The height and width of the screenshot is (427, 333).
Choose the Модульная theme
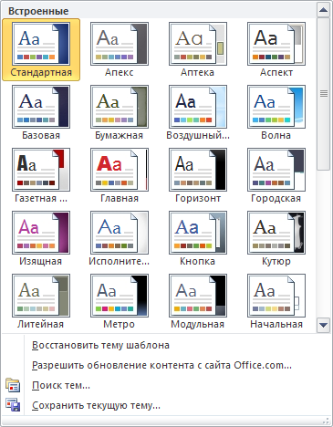198,302
